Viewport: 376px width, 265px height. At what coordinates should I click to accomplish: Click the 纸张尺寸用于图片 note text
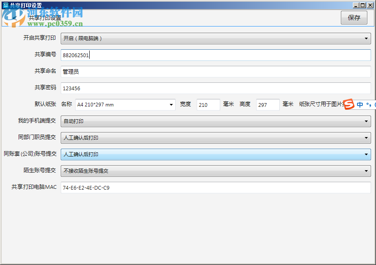pyautogui.click(x=321, y=104)
